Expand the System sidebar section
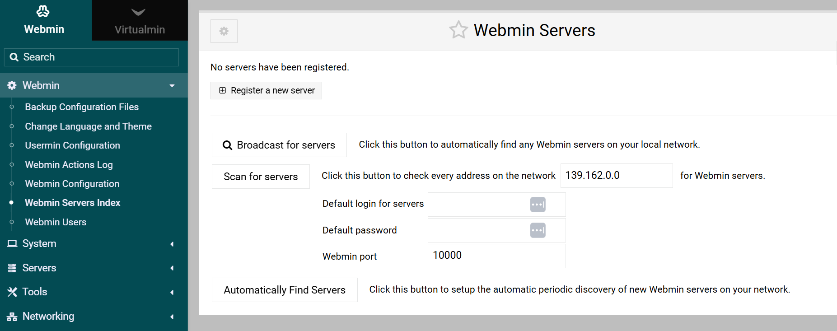 [172, 244]
